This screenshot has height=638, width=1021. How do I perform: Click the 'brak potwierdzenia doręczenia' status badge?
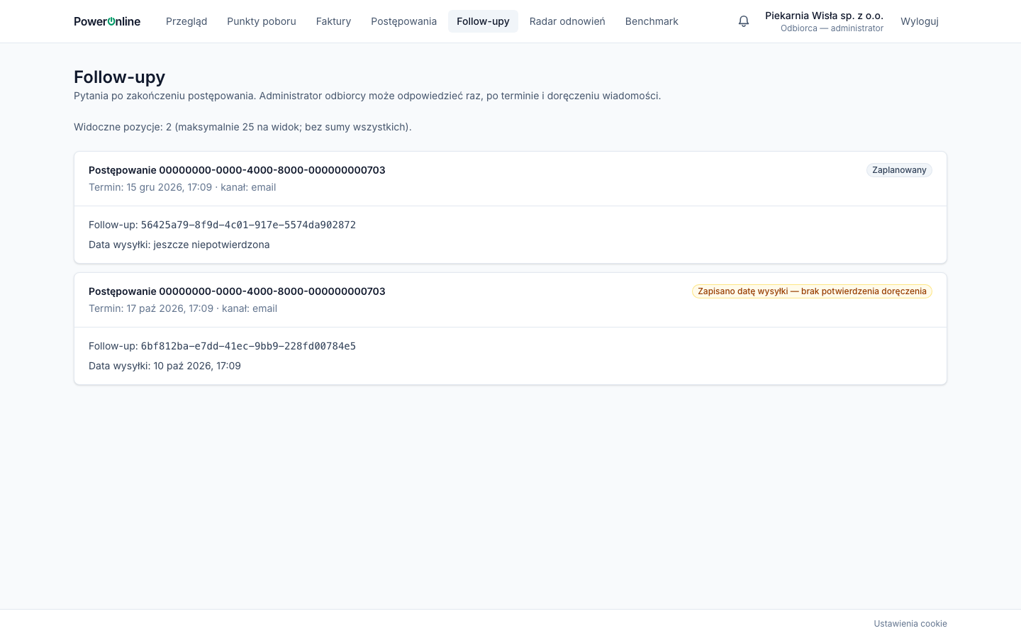click(x=812, y=291)
